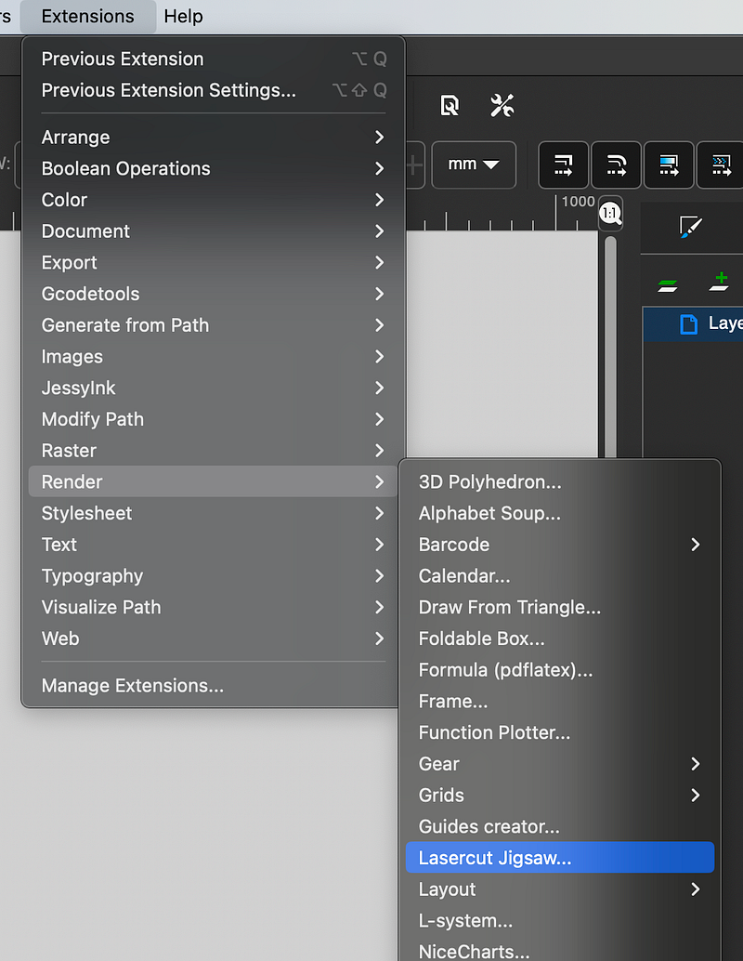Open Preferences wrench-screwdriver icon
Image resolution: width=743 pixels, height=961 pixels.
502,105
